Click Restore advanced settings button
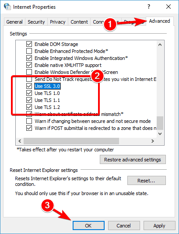This screenshot has width=179, height=234. click(x=133, y=160)
